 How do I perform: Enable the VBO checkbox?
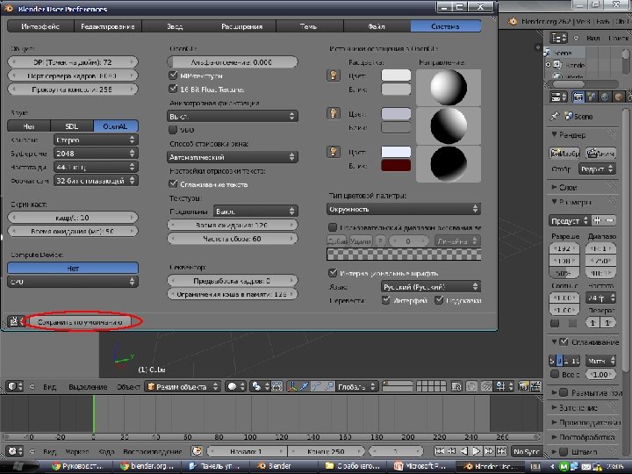[x=172, y=129]
